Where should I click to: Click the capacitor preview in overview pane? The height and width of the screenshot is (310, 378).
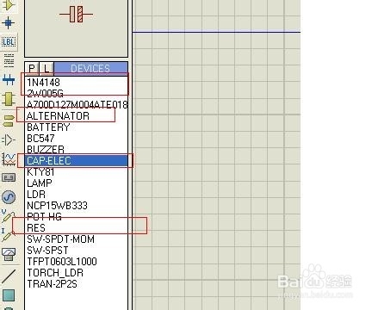coord(76,14)
